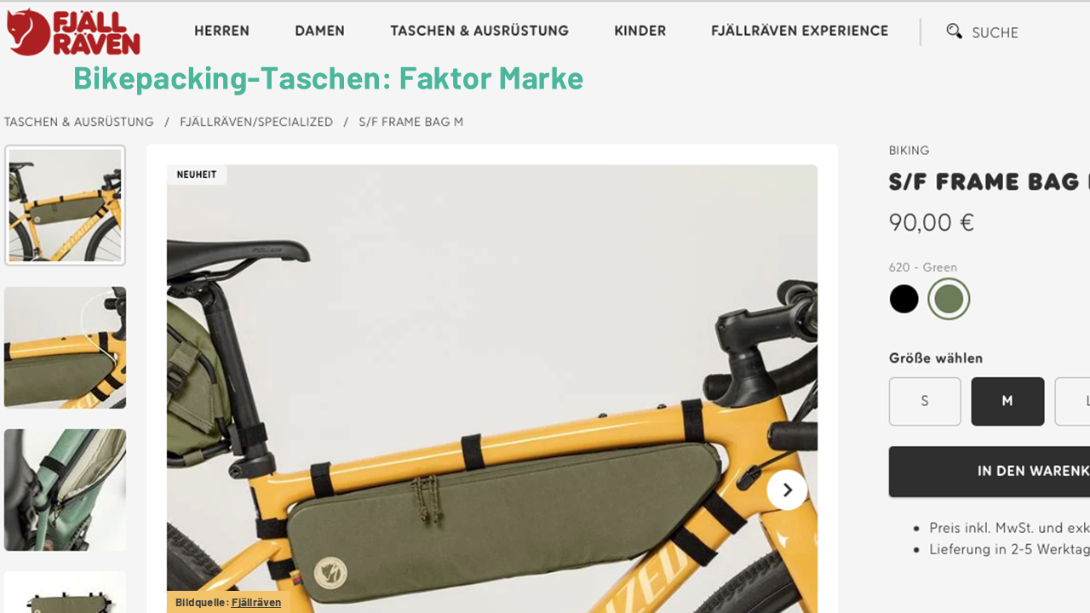Go to Fjällräven/Specialized breadcrumb
Viewport: 1090px width, 613px height.
click(x=256, y=122)
